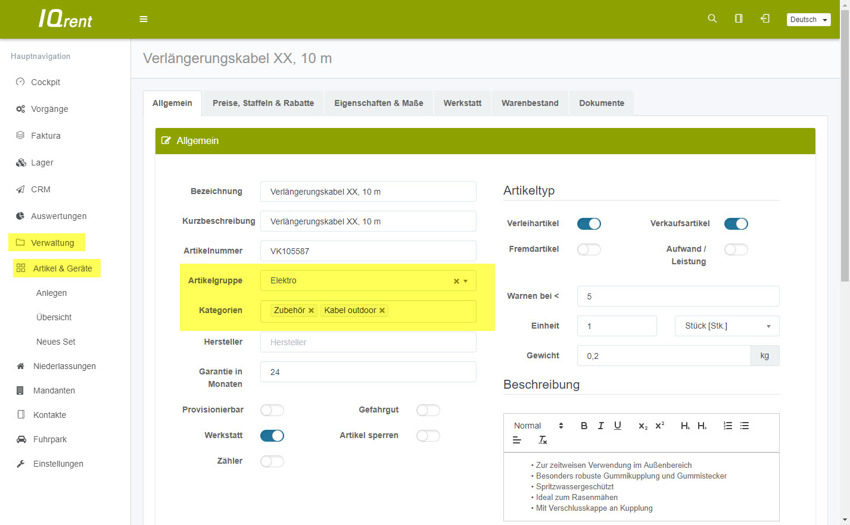
Task: Open the Stück unit dropdown
Action: [x=727, y=326]
